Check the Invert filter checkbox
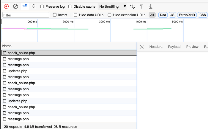The height and width of the screenshot is (129, 208). pos(55,15)
